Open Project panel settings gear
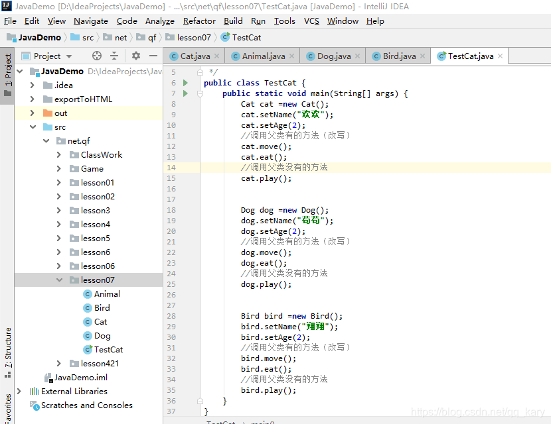Image resolution: width=551 pixels, height=424 pixels. (x=136, y=56)
